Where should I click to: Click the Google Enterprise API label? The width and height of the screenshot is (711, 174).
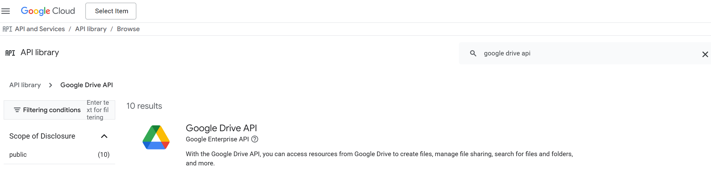(x=217, y=139)
